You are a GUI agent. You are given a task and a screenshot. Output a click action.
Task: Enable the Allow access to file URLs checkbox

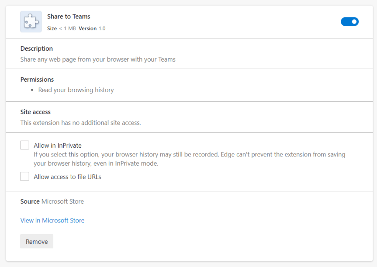click(x=24, y=177)
